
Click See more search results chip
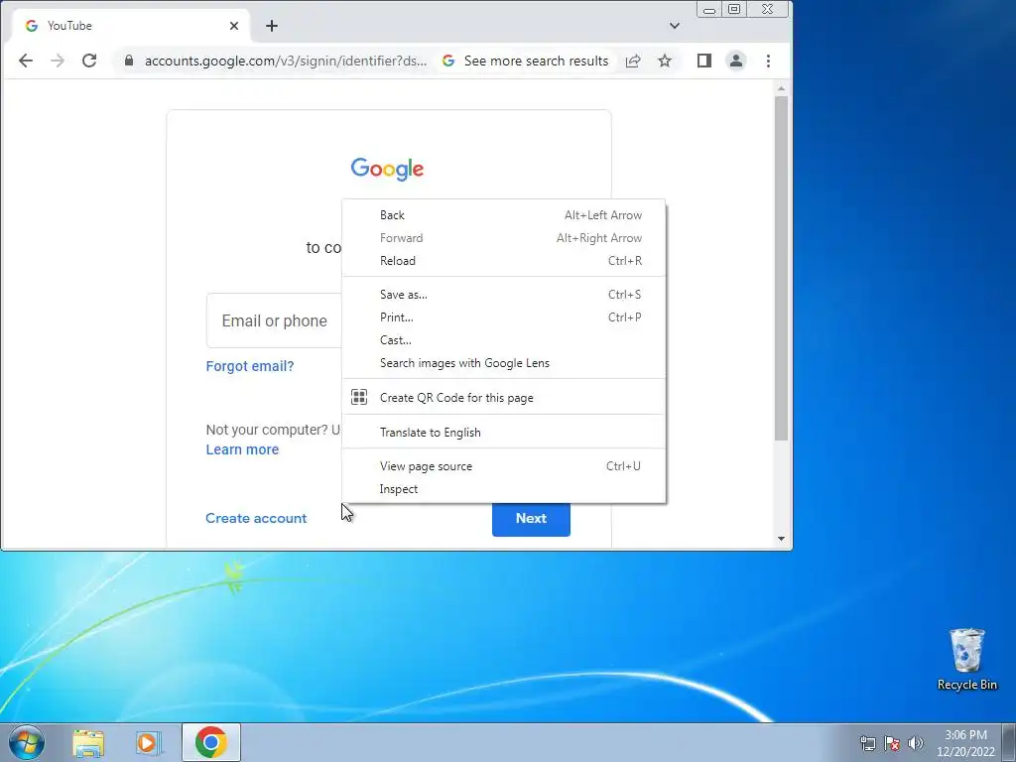coord(525,61)
